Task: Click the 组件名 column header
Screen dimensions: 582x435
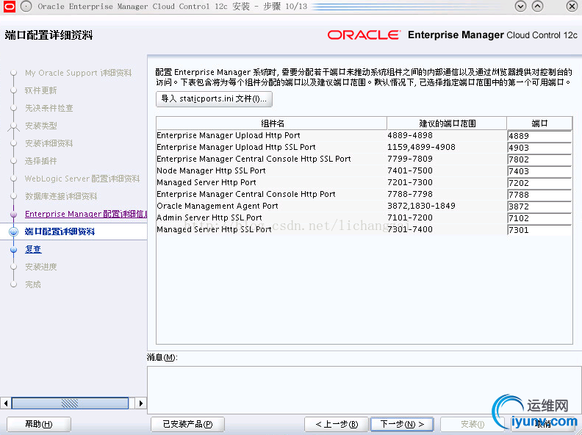Action: [x=272, y=123]
